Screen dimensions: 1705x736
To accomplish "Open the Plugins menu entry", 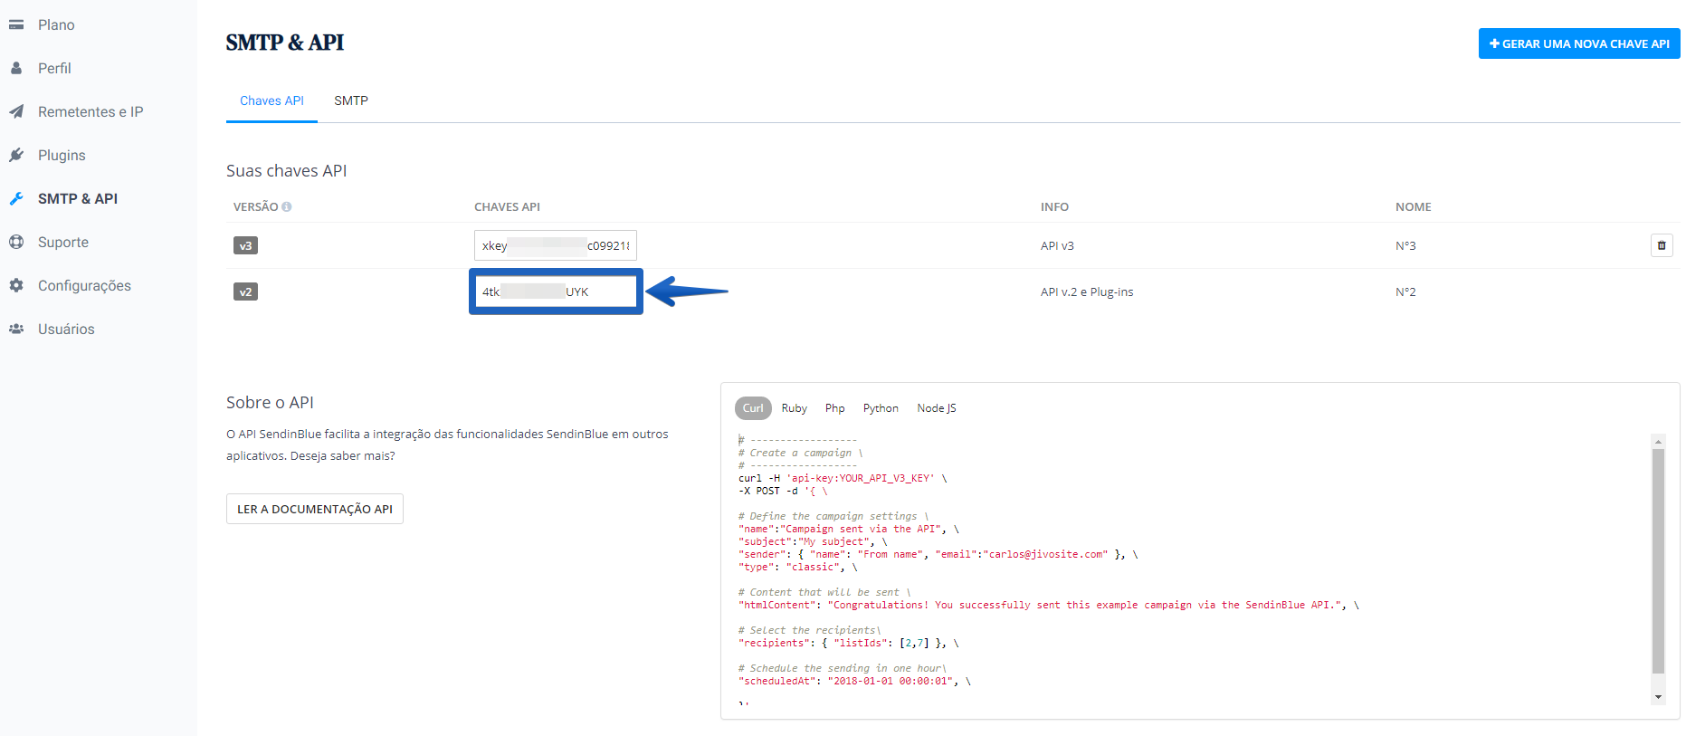I will (x=62, y=155).
